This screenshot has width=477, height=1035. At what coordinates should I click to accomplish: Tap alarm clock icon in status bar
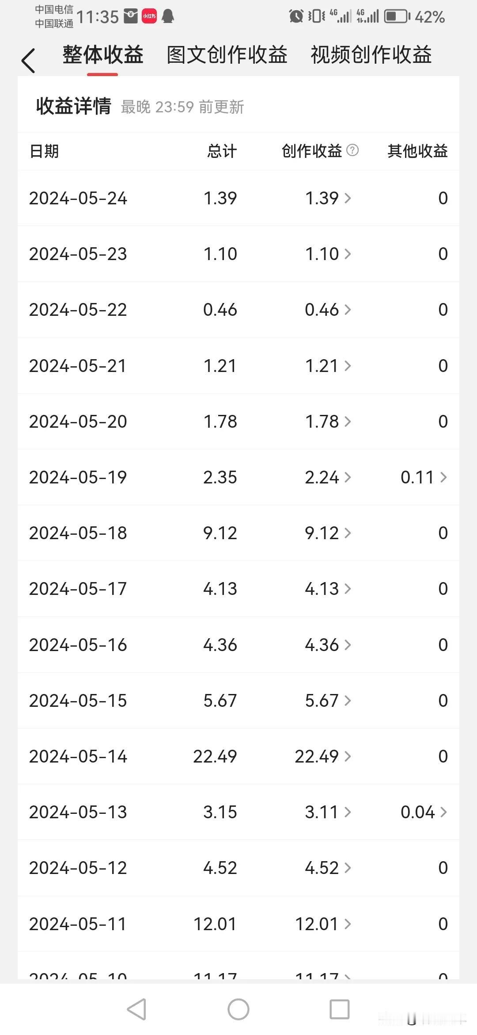(296, 16)
